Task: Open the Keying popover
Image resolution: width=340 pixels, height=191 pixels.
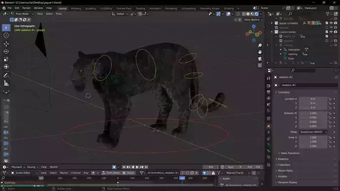Action: (x=32, y=167)
